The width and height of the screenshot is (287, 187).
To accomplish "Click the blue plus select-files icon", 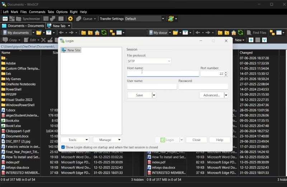I will [251, 40].
